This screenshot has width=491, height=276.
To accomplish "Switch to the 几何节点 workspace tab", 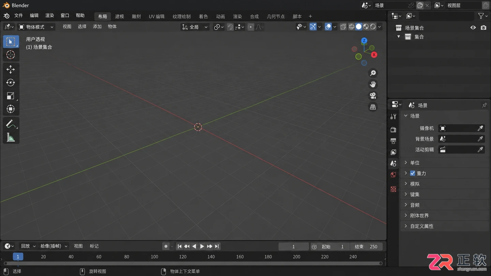I will (x=276, y=16).
